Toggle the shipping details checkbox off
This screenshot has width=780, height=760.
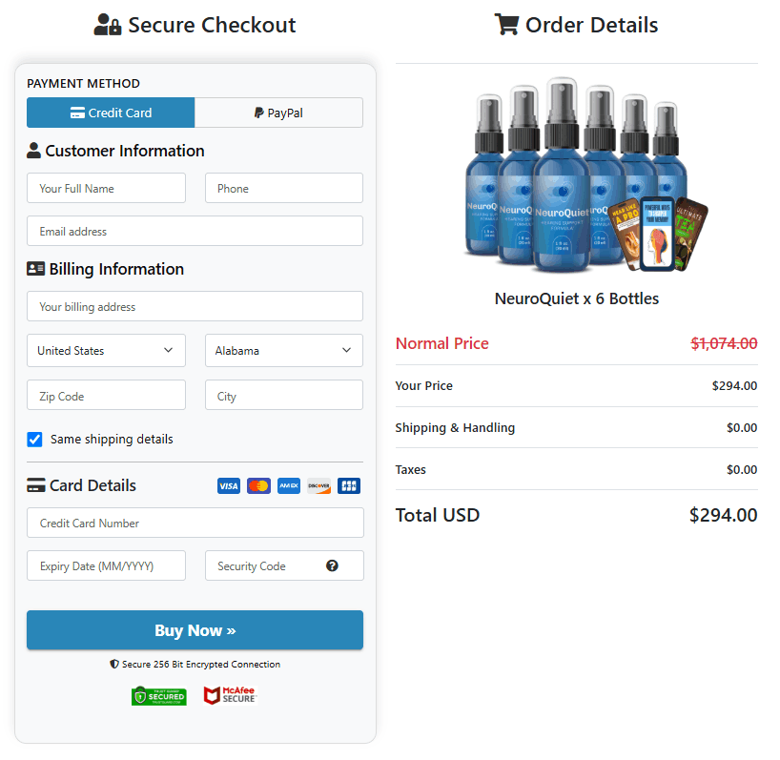tap(34, 439)
